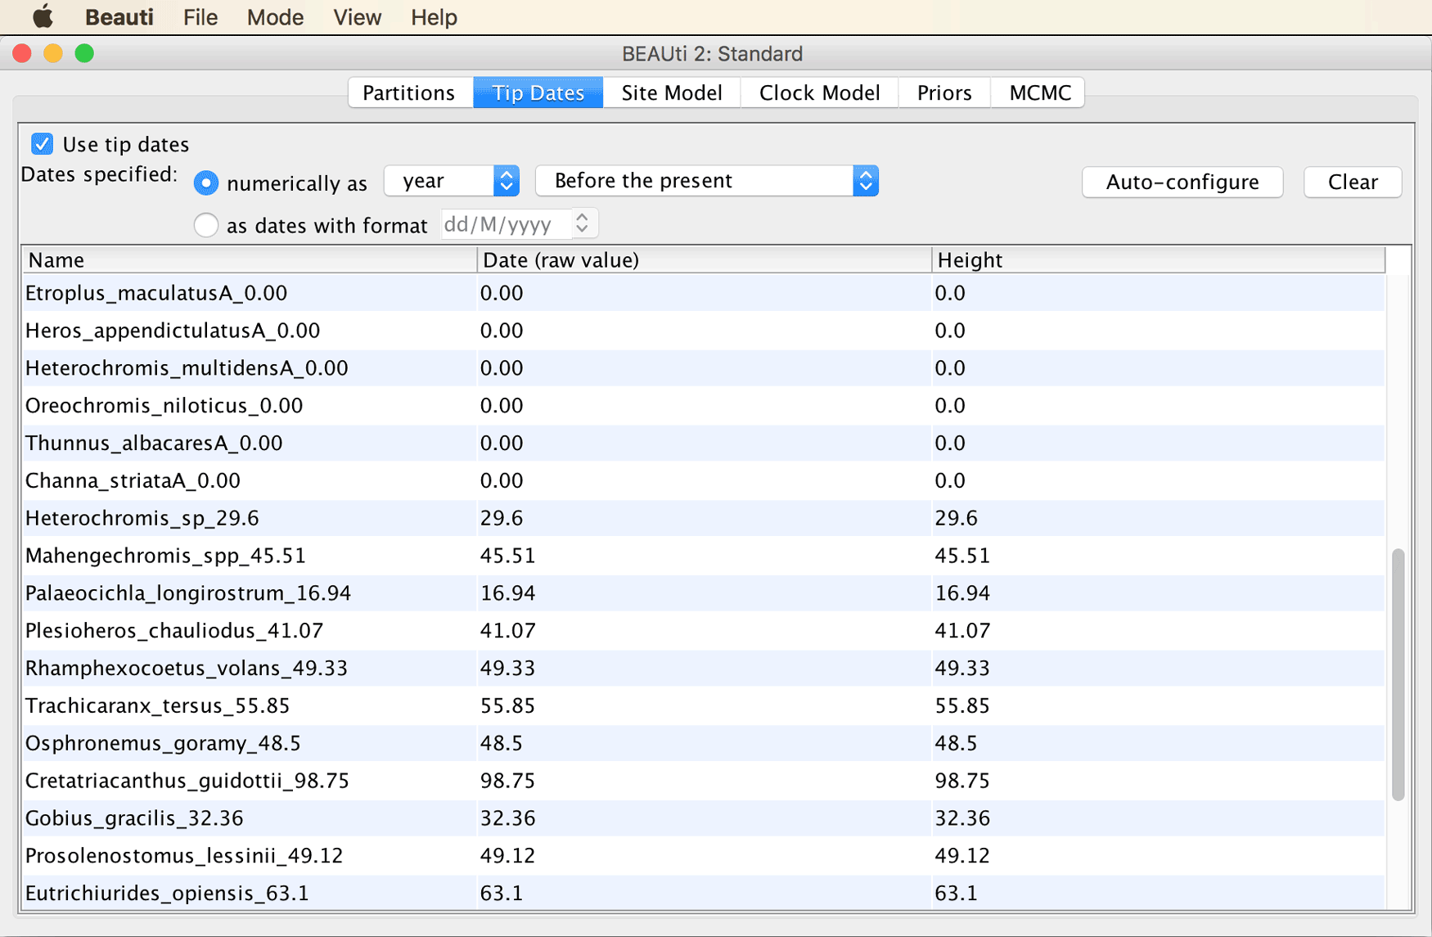This screenshot has height=937, width=1432.
Task: Click height cell 48.5 of Osphronemus_goramy
Action: (x=1158, y=743)
